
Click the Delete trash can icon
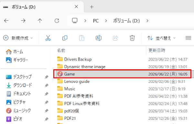click(x=132, y=38)
